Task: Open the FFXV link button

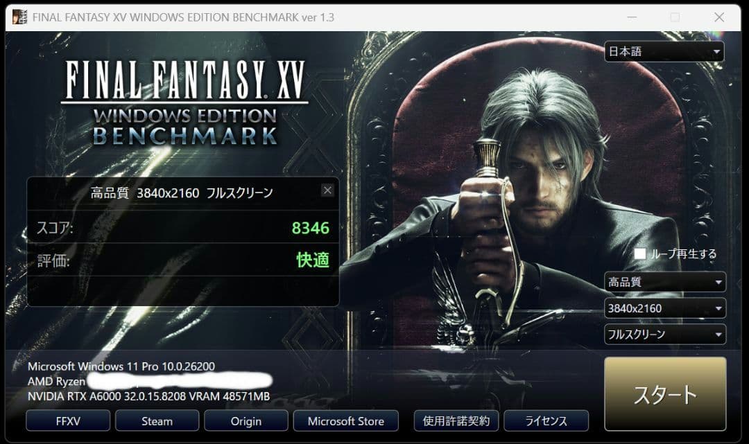Action: coord(68,420)
